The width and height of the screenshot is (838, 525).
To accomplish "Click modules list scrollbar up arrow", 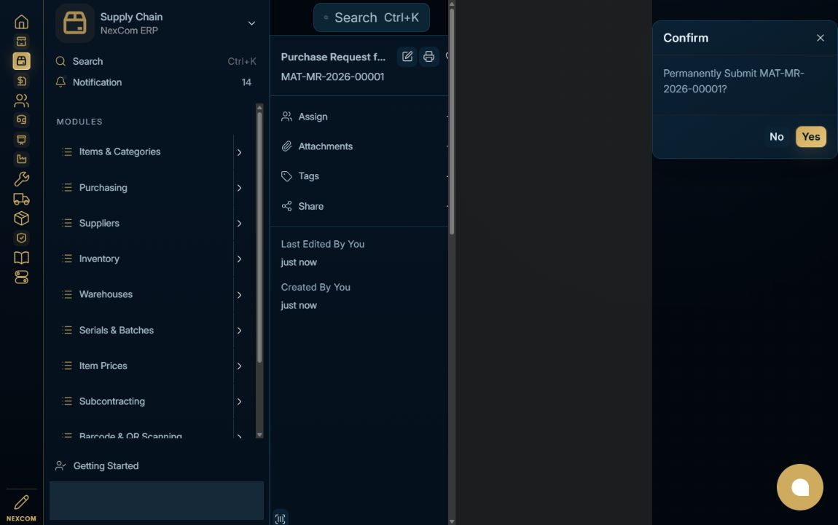I will tap(259, 107).
